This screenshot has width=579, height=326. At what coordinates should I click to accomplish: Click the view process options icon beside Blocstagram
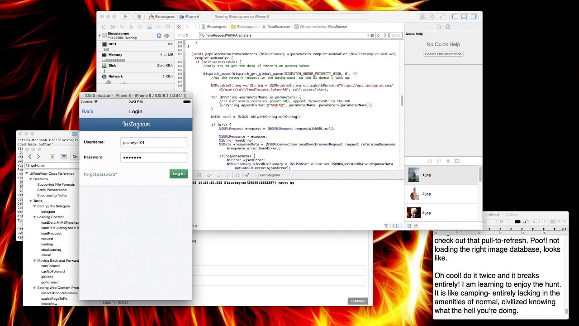[167, 36]
